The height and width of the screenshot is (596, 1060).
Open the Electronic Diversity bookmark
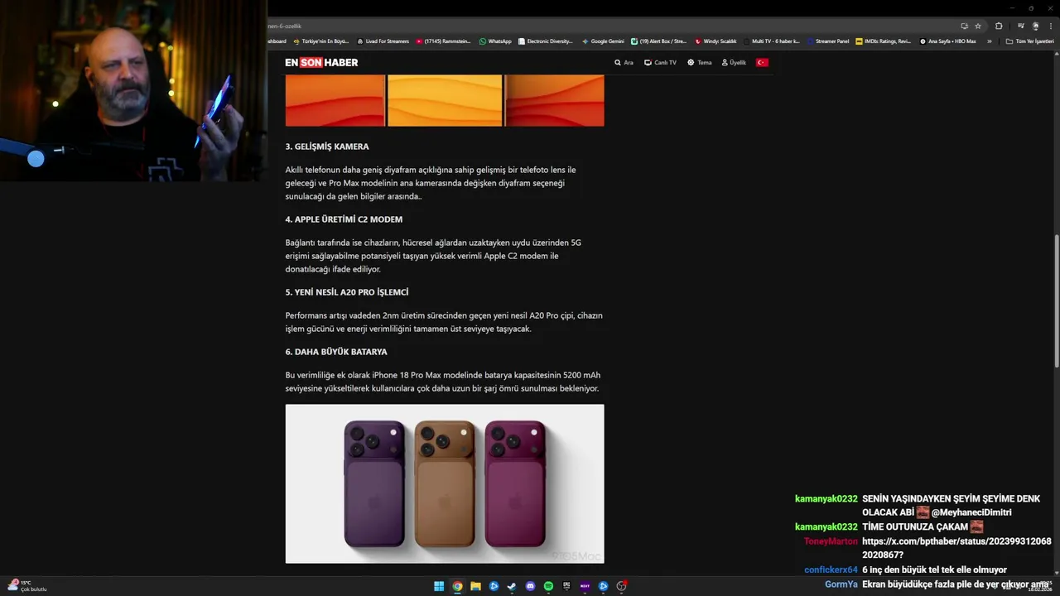pos(545,41)
